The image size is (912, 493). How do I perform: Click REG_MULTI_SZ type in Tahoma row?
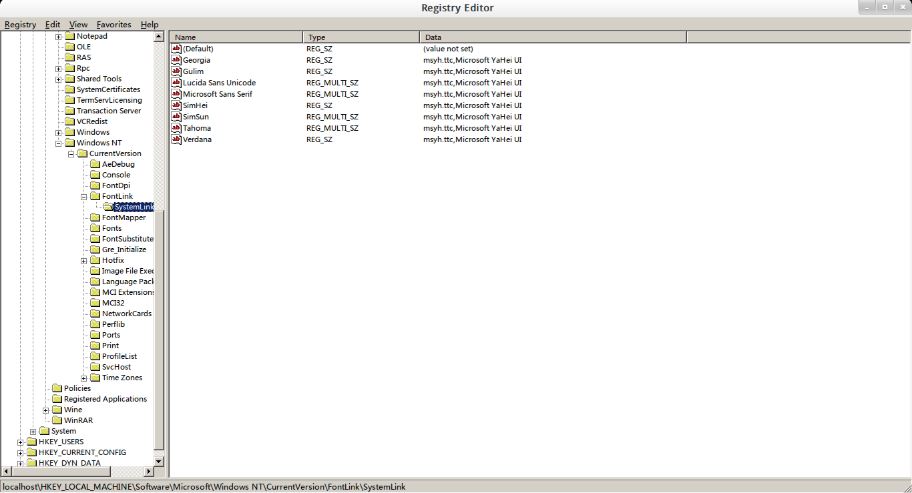332,128
